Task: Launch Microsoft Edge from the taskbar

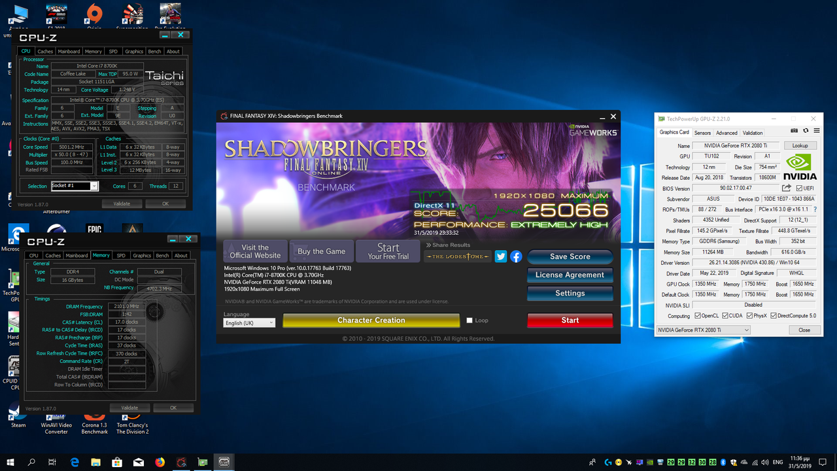Action: pyautogui.click(x=74, y=462)
